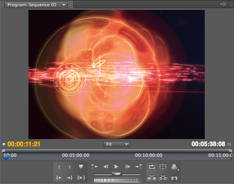This screenshot has width=234, height=184.
Task: Toggle loop playback
Action: 152,166
